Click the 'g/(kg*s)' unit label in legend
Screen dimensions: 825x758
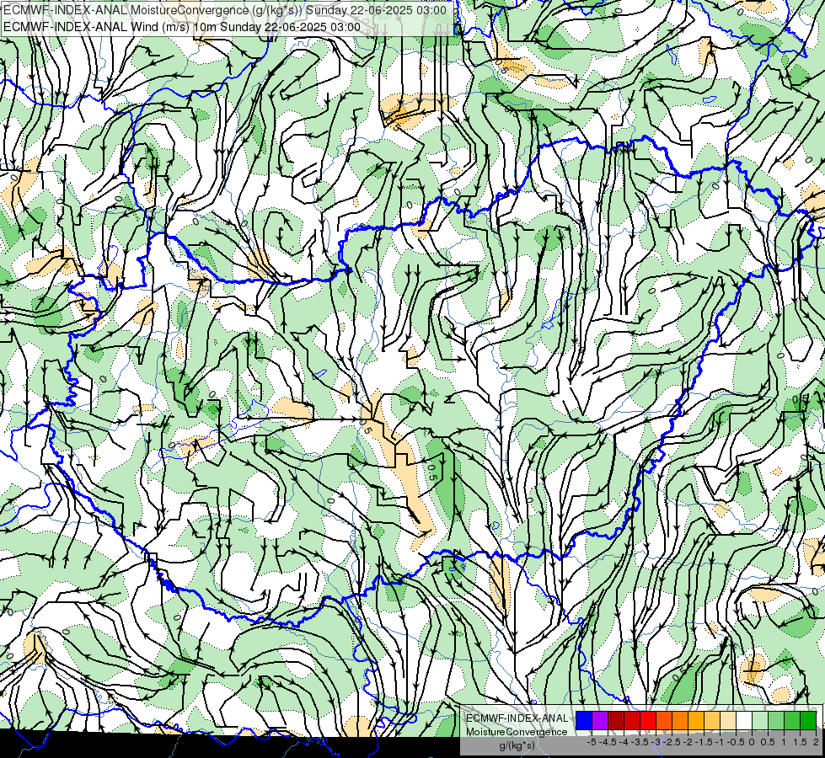(517, 745)
